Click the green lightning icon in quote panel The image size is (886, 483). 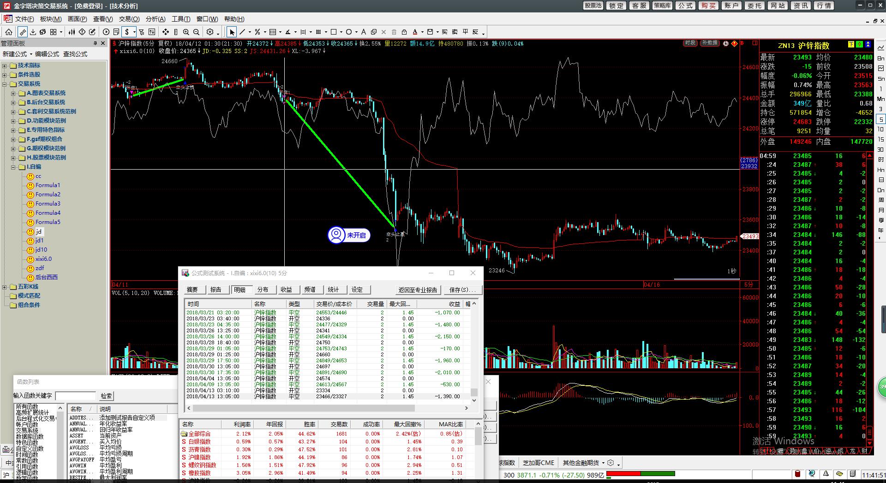click(x=859, y=45)
